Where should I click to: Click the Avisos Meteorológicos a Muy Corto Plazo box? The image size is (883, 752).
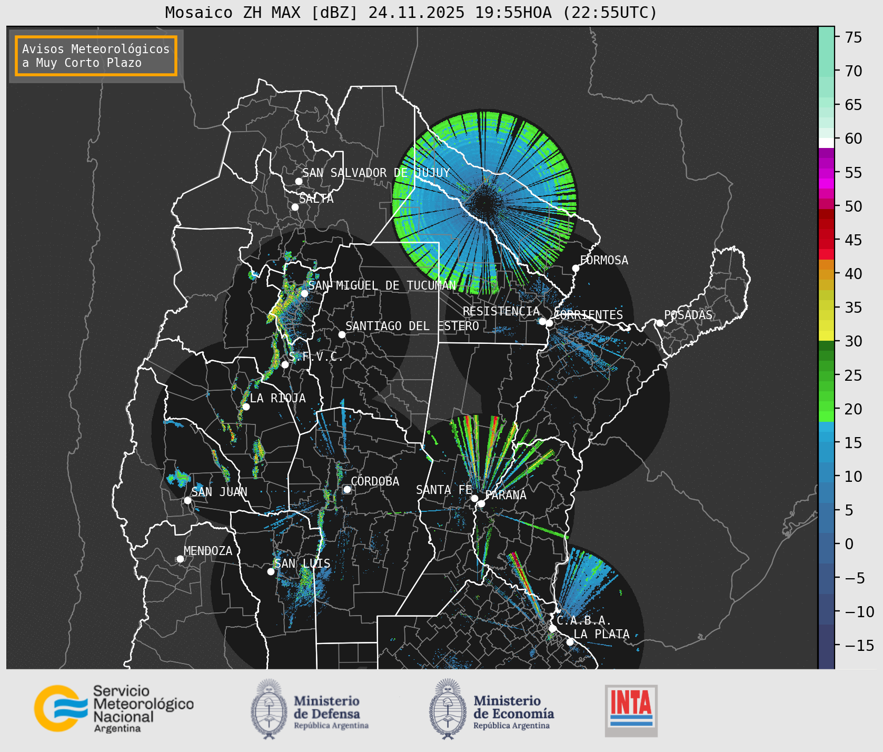tap(96, 56)
